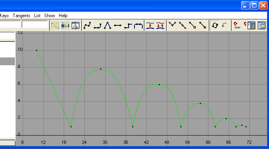Image resolution: width=269 pixels, height=150 pixels.
Task: Click the second stats value input field
Action: [x=35, y=24]
